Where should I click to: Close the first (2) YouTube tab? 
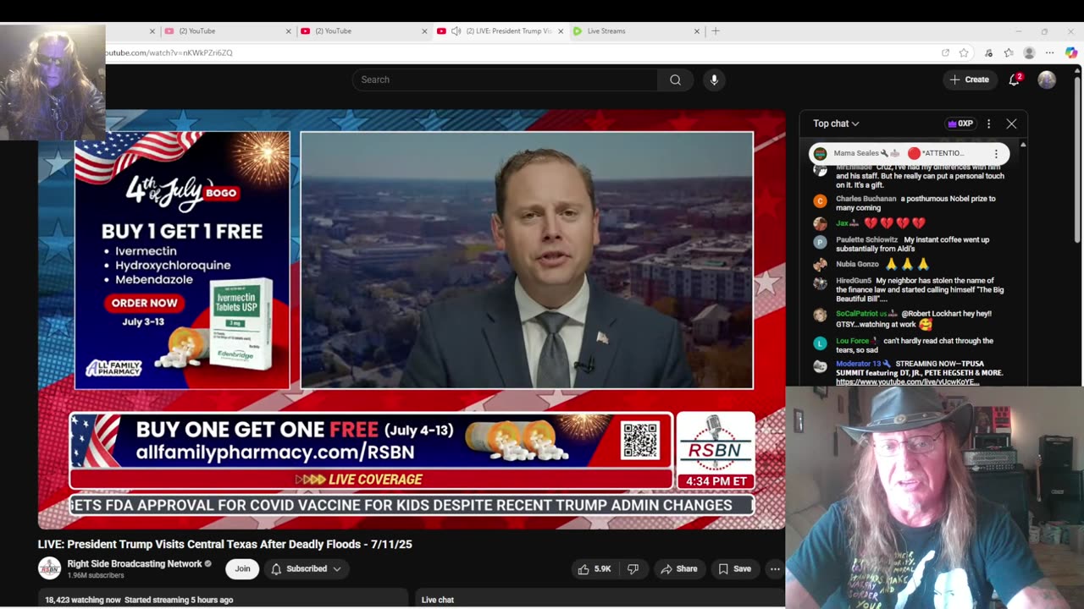[x=288, y=31]
